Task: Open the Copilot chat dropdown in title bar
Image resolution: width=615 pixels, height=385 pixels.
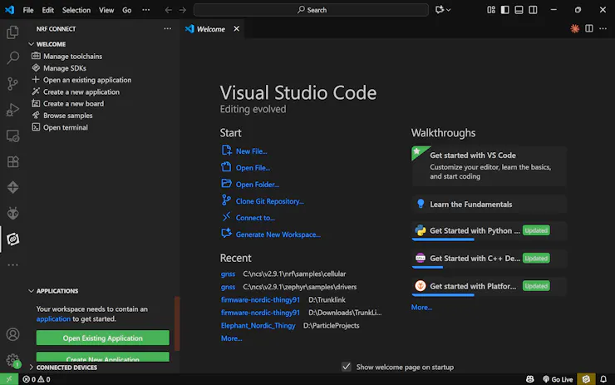Action: click(443, 10)
